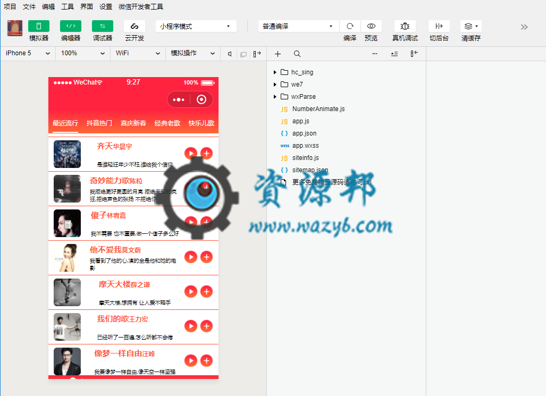The image size is (546, 396).
Task: Click the collapse-all file tree icon
Action: (x=394, y=54)
